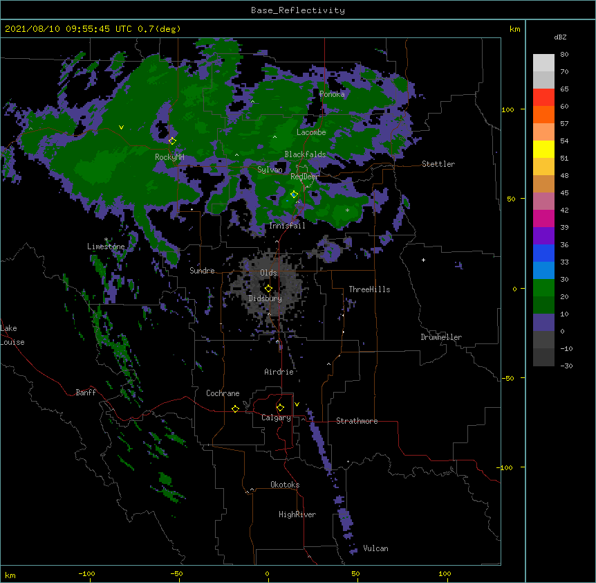Image resolution: width=596 pixels, height=583 pixels.
Task: Pick the brown 45-48 dBZ legend swatch
Action: click(543, 183)
